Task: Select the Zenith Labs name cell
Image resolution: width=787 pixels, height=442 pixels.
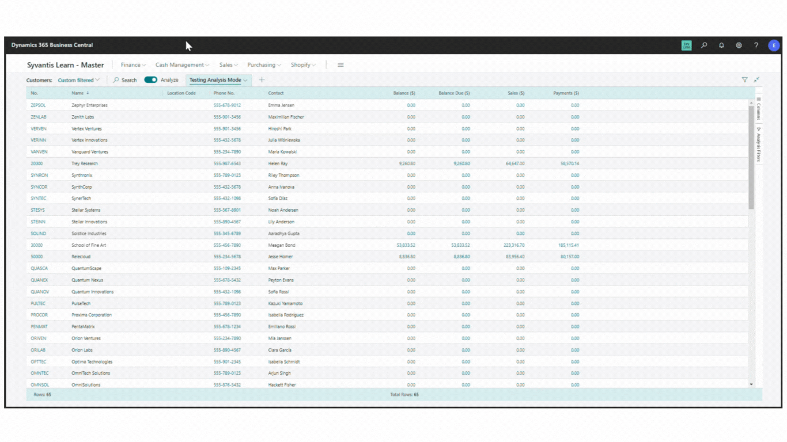Action: pyautogui.click(x=82, y=117)
